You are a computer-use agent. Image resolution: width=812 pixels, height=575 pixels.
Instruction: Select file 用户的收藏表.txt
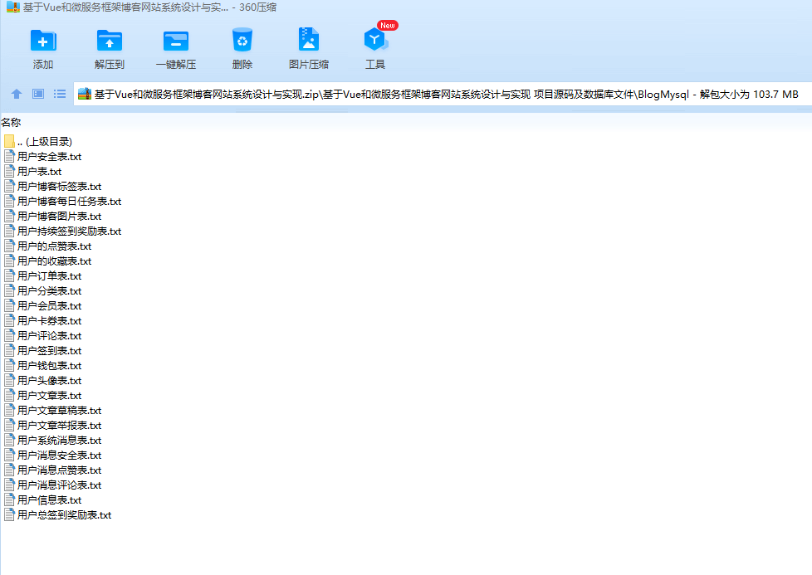48,261
